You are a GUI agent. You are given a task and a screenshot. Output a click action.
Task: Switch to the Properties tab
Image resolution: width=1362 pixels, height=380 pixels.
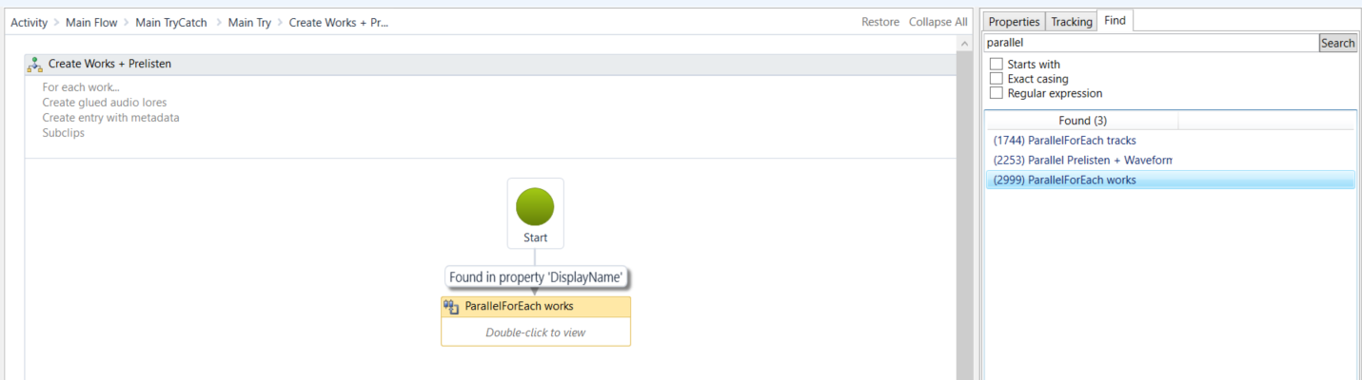pos(1014,22)
